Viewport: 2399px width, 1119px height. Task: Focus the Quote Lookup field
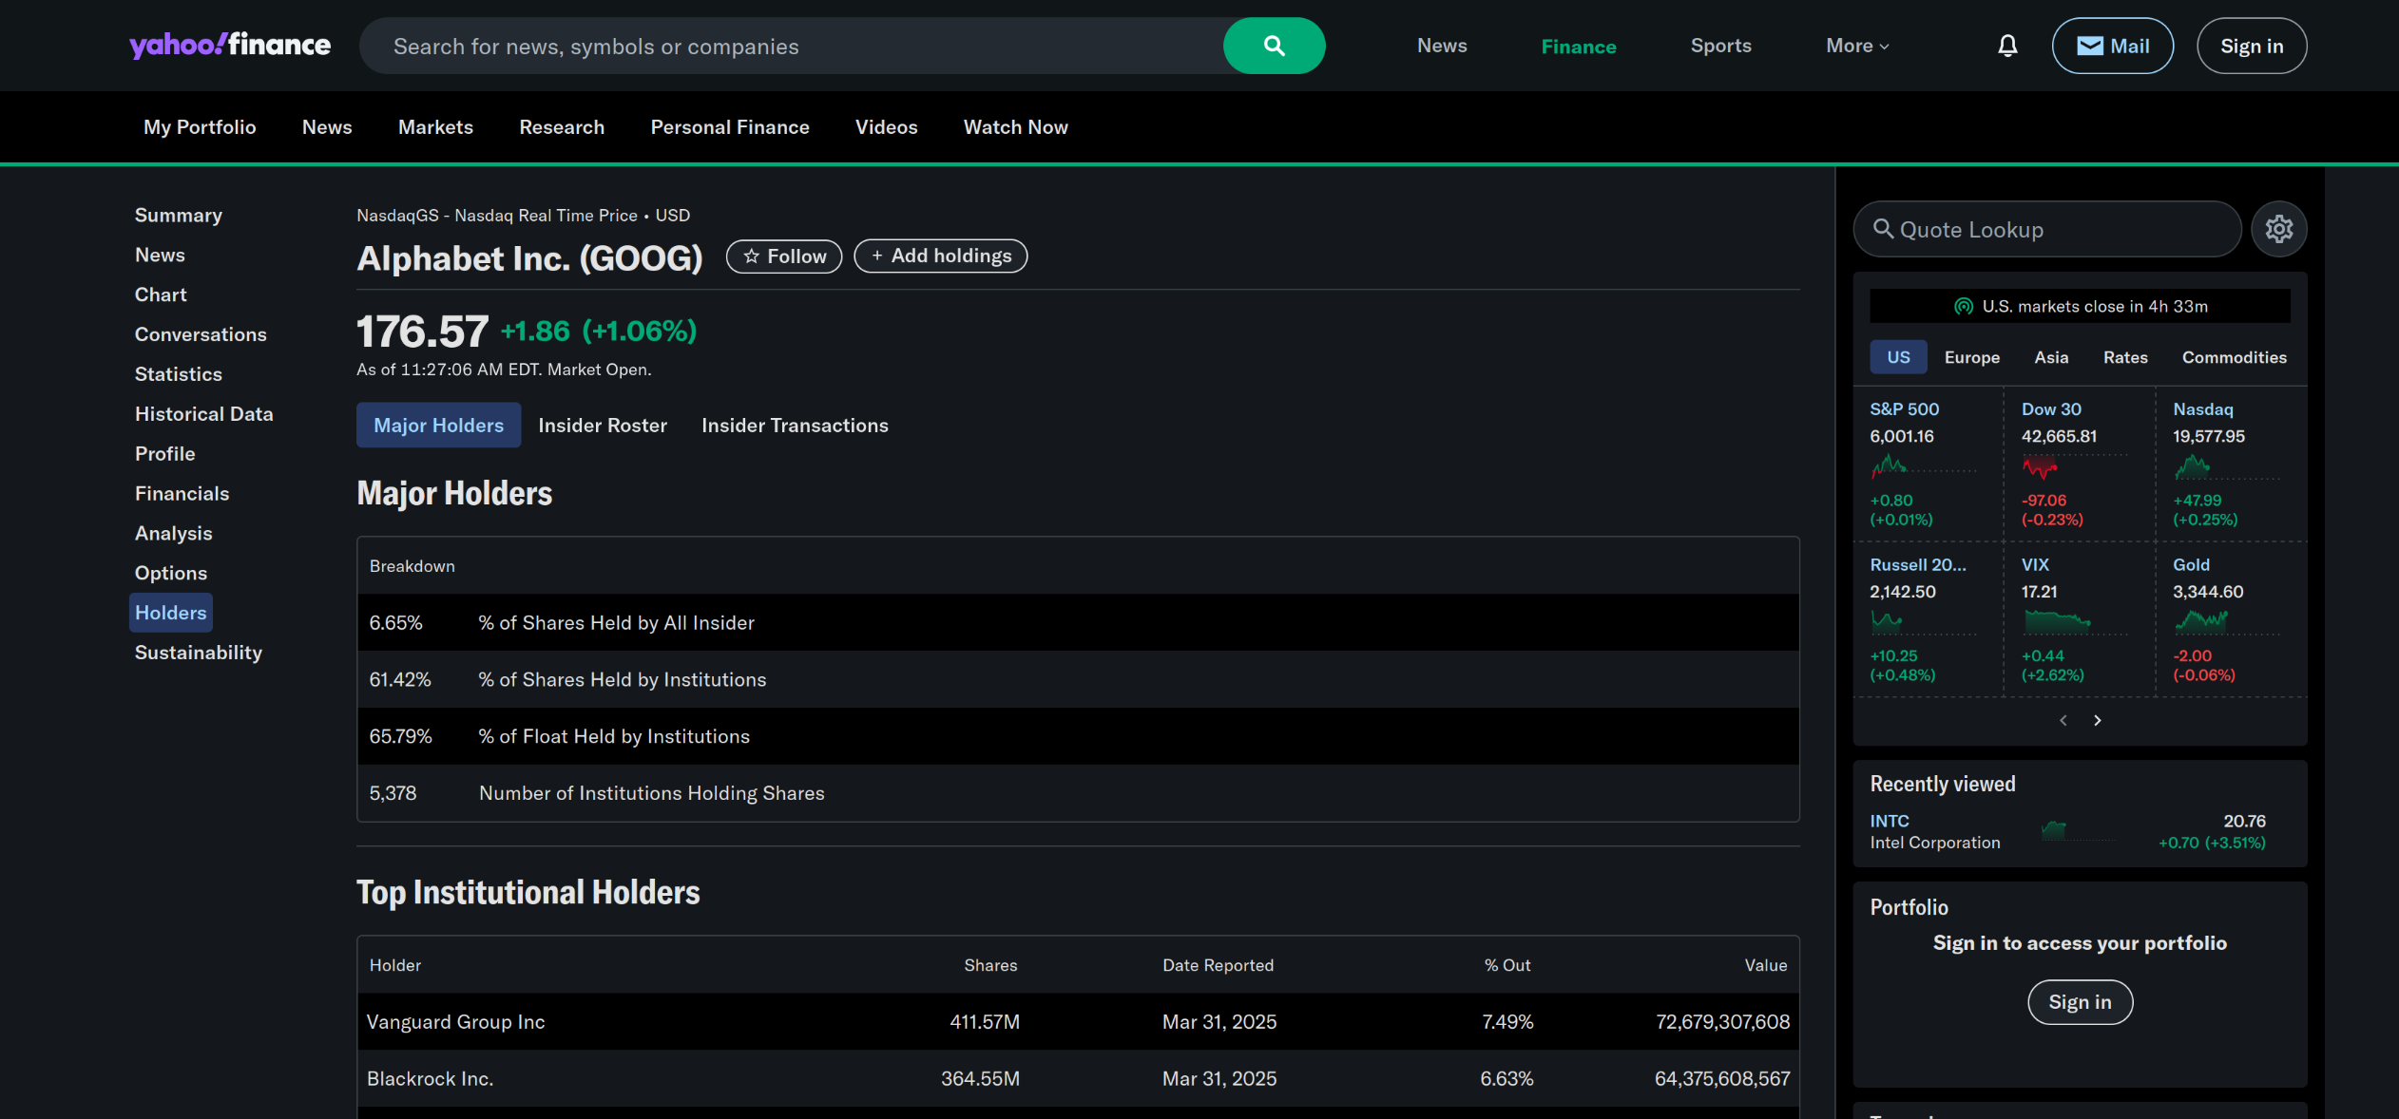pos(2047,229)
